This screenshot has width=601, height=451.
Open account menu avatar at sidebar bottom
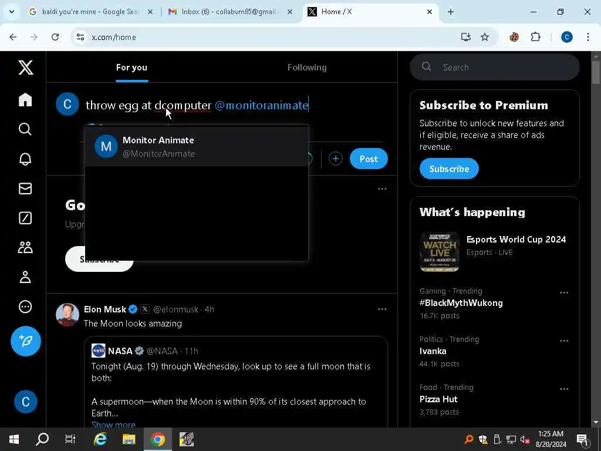tap(26, 402)
